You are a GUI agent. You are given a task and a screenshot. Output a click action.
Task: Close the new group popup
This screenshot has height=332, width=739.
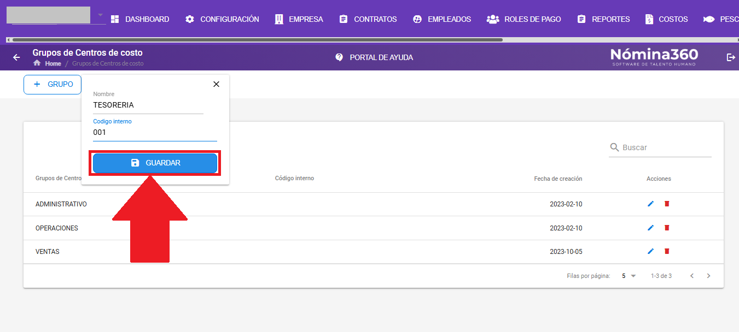[x=216, y=84]
